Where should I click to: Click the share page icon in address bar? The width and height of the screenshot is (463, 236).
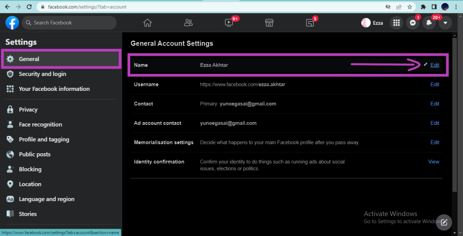[399, 6]
